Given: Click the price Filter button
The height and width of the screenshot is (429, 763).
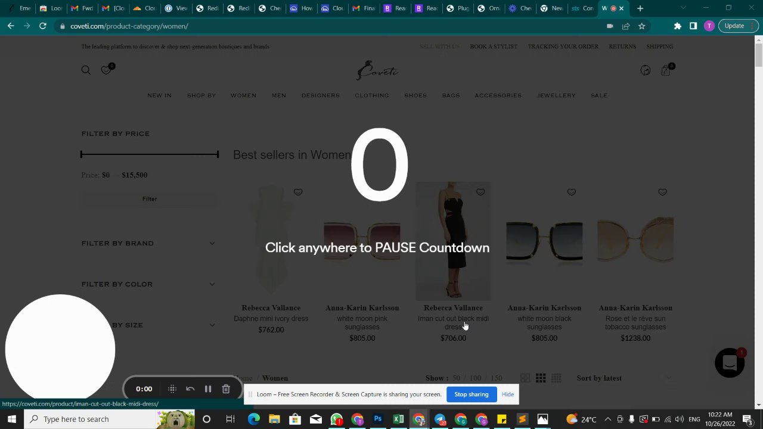Looking at the screenshot, I should point(150,199).
